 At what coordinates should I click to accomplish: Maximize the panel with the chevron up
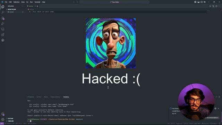point(216,97)
